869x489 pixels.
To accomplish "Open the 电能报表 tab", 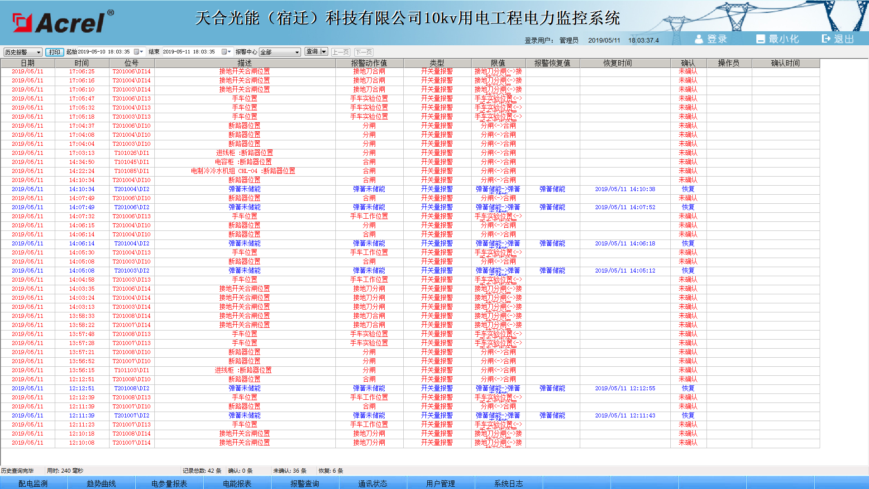I will (x=237, y=483).
